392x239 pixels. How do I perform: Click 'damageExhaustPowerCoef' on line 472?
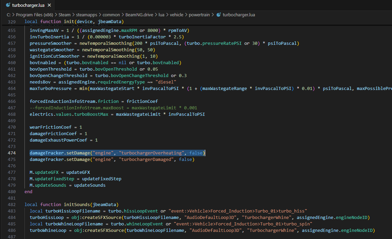pos(58,140)
